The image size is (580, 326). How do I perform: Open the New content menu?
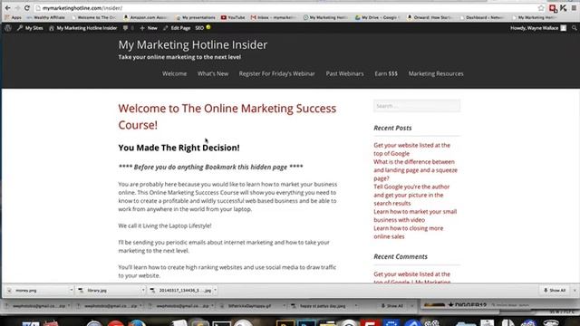pos(149,28)
